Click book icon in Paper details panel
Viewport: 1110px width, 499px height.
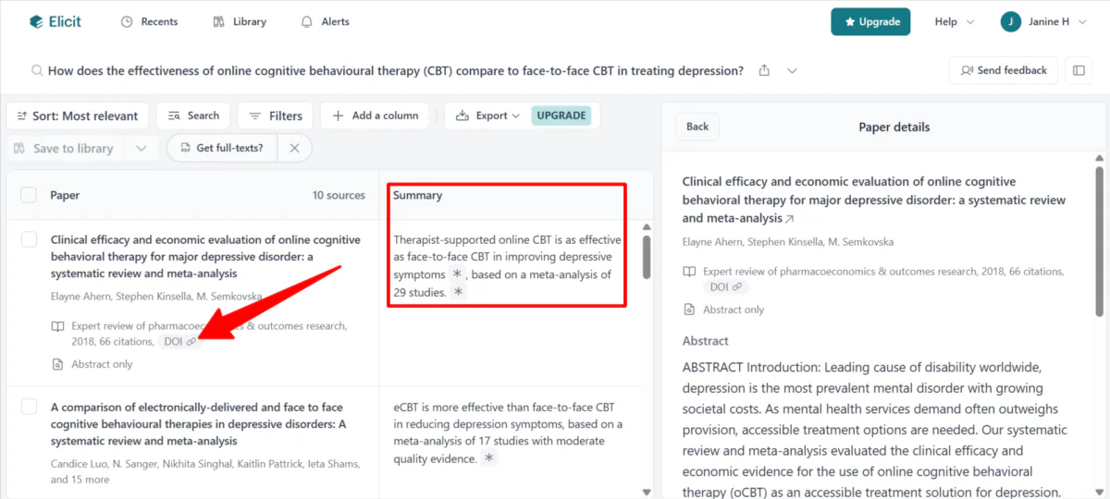pos(689,272)
